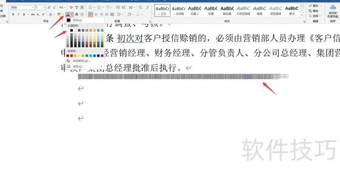The width and height of the screenshot is (340, 175).
Task: Decrease paragraph indent
Action: coord(118,8)
